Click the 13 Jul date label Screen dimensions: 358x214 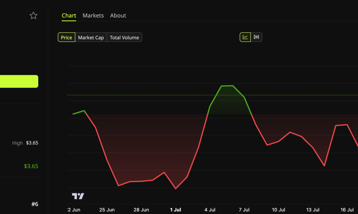pos(313,210)
